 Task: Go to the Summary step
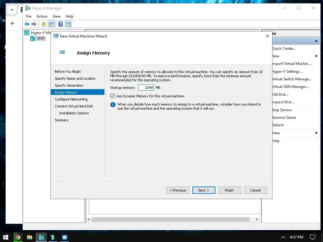[x=62, y=120]
